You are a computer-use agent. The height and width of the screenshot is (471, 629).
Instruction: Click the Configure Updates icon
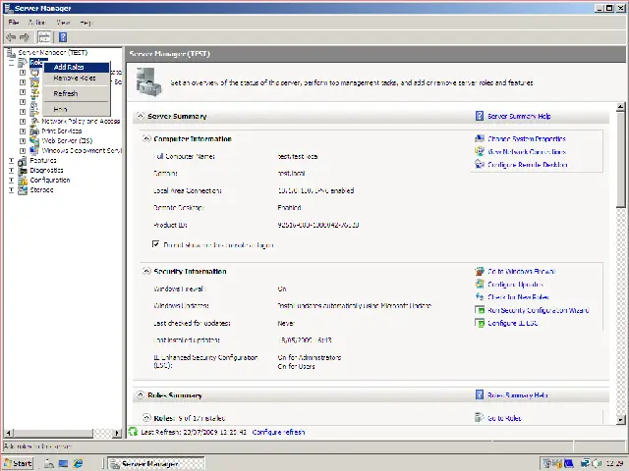pos(480,285)
